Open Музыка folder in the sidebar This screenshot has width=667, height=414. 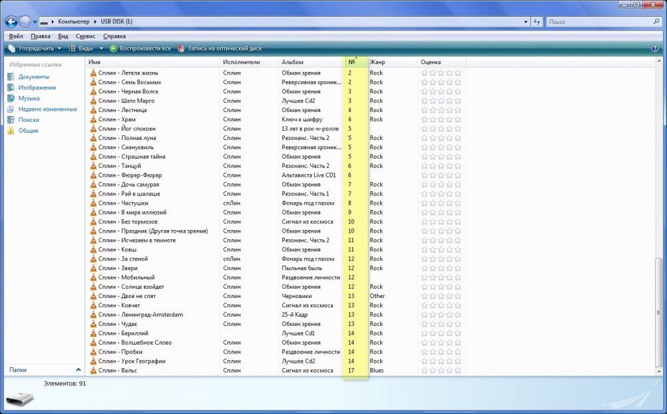[29, 99]
